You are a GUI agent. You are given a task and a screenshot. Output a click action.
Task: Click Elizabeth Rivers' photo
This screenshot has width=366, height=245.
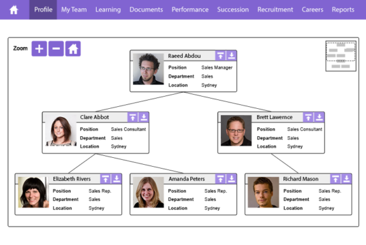[x=33, y=192]
